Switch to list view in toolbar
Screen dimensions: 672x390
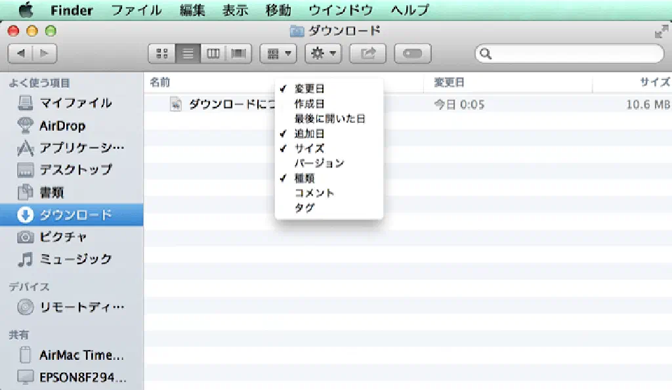click(x=188, y=54)
